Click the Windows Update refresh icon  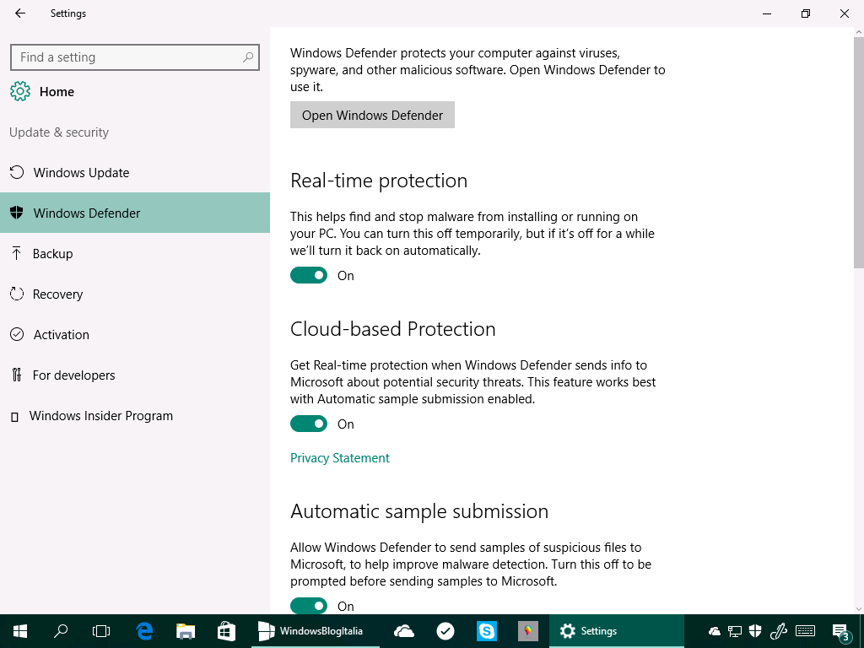[17, 172]
